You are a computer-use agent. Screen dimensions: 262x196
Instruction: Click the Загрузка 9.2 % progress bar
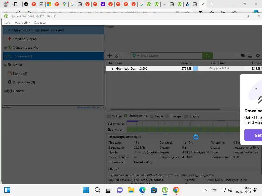(219, 68)
